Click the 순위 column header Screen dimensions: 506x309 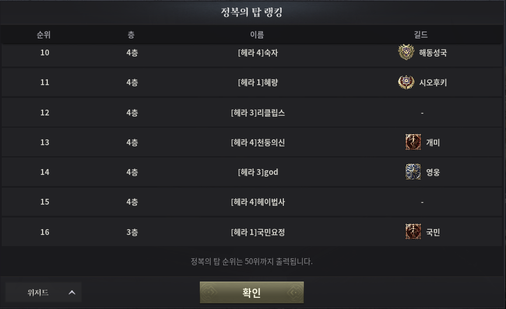(44, 35)
